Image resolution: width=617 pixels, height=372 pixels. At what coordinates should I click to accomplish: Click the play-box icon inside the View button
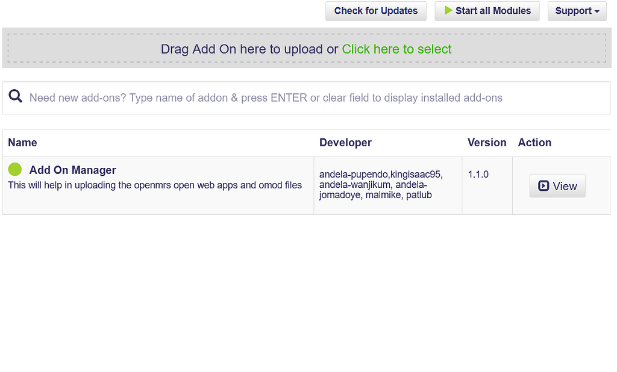(543, 186)
